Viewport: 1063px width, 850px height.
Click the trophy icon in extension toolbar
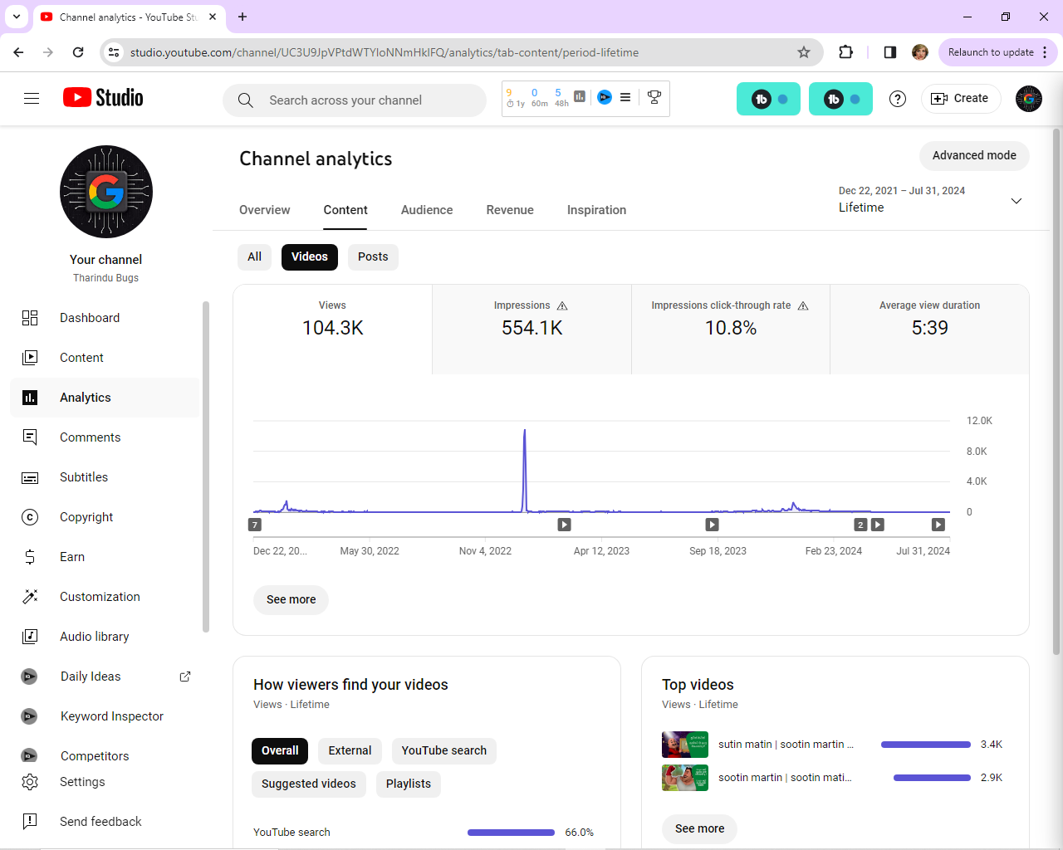click(654, 98)
